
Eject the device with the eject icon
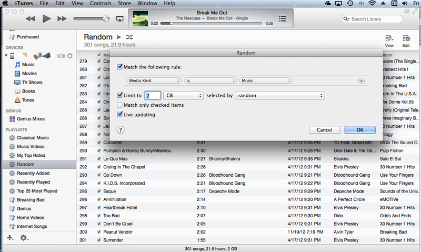point(70,56)
